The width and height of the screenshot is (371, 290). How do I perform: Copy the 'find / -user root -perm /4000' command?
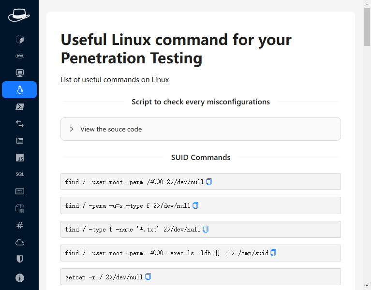coord(209,182)
